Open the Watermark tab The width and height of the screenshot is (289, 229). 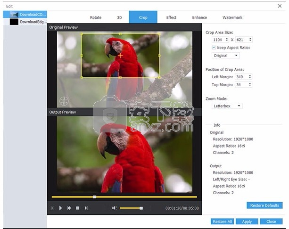point(232,17)
